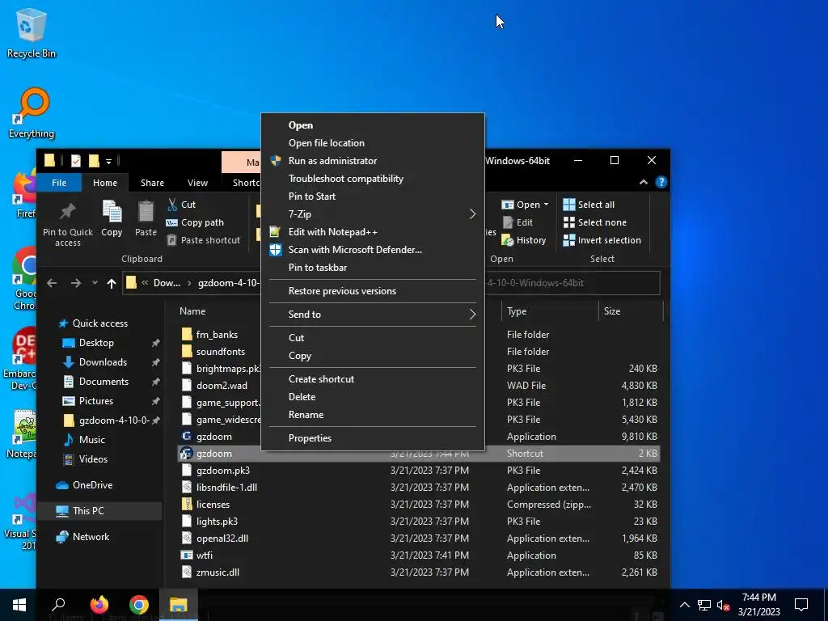Choose Create shortcut in context menu
Image resolution: width=828 pixels, height=621 pixels.
click(372, 379)
